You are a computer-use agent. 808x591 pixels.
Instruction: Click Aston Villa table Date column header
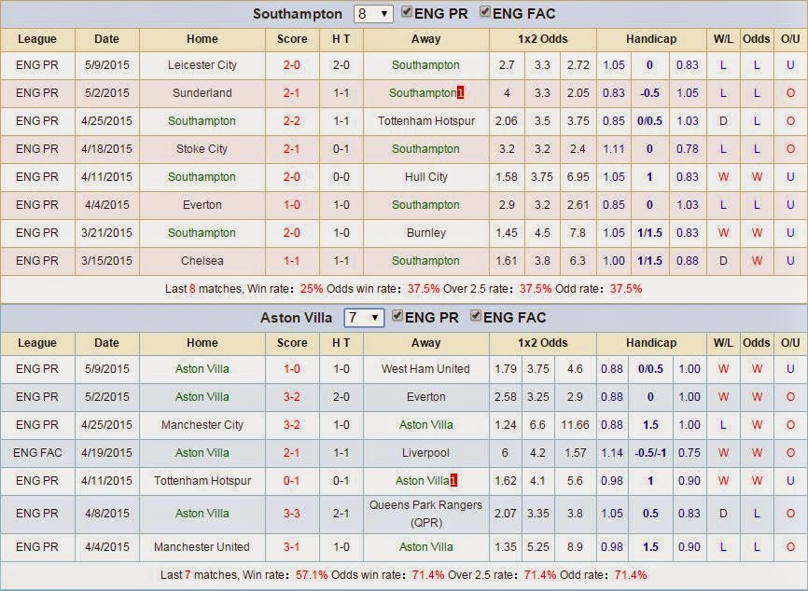click(x=106, y=343)
